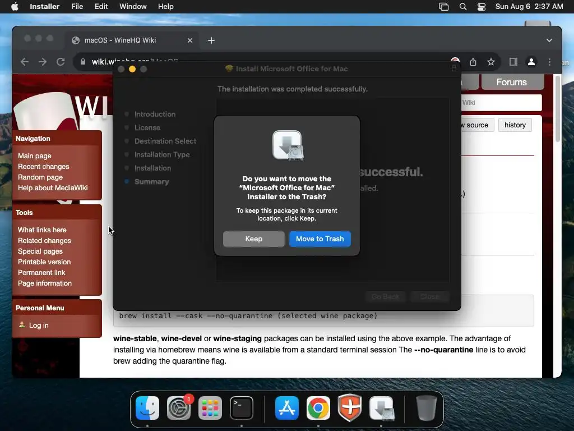Open Finder from the Dock
The image size is (574, 431).
point(147,408)
